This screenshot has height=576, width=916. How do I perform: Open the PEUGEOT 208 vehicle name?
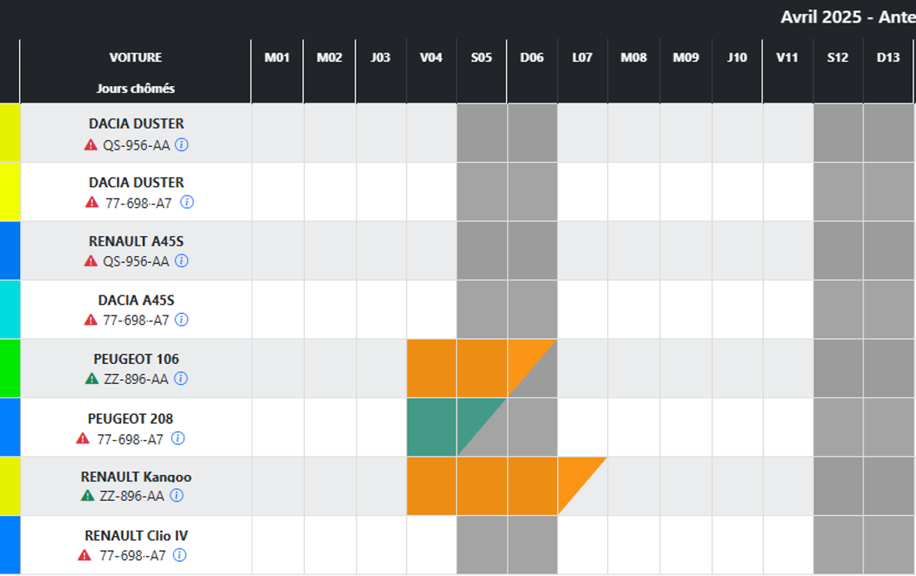(130, 419)
